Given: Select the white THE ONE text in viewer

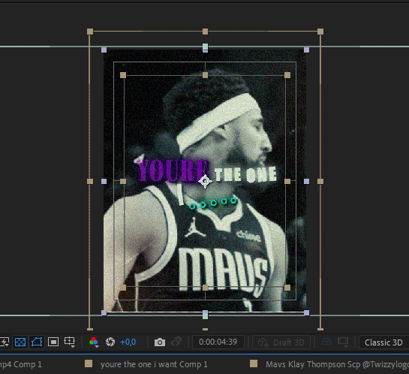Looking at the screenshot, I should coord(245,174).
